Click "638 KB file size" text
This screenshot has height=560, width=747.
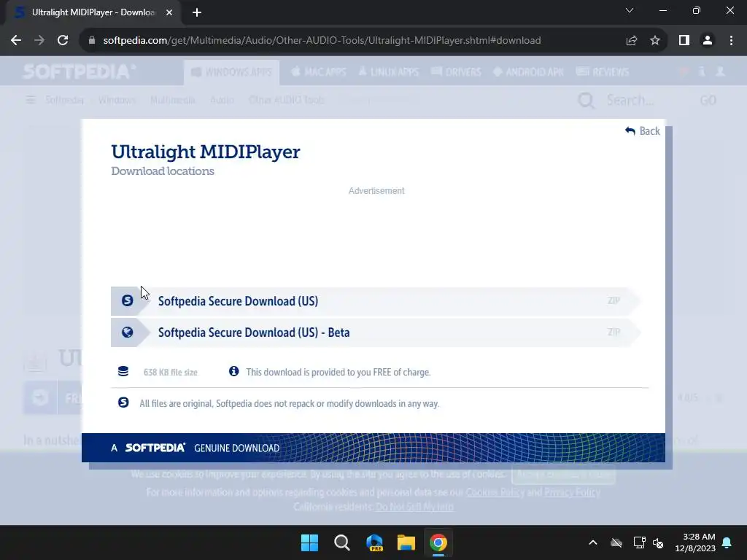click(x=171, y=372)
